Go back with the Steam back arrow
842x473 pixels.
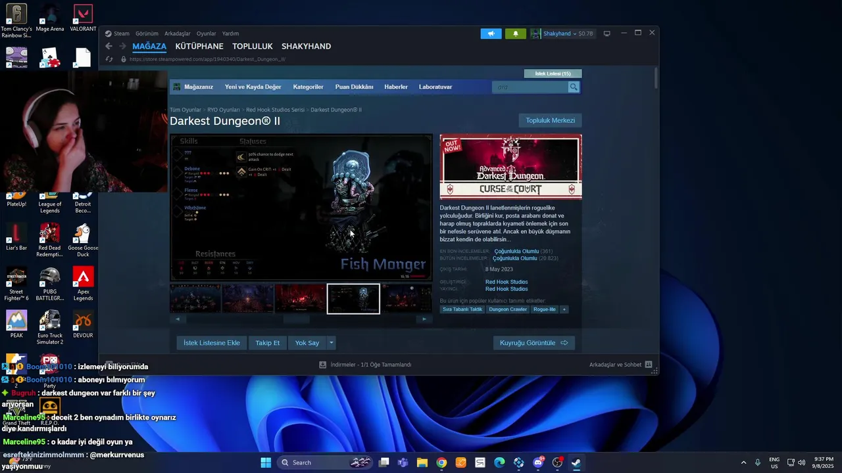tap(109, 47)
